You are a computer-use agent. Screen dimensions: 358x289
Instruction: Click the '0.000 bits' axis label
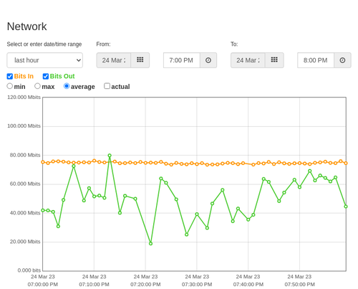coord(29,270)
